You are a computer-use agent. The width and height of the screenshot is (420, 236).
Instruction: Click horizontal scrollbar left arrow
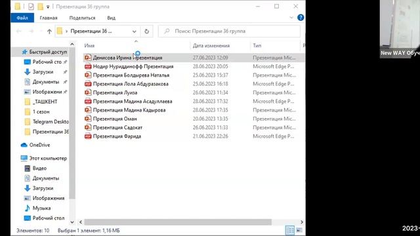pos(81,222)
